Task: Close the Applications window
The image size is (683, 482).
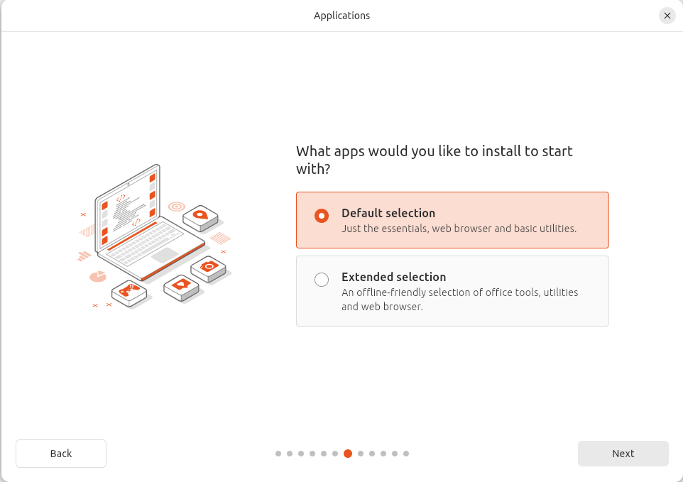Action: tap(667, 16)
